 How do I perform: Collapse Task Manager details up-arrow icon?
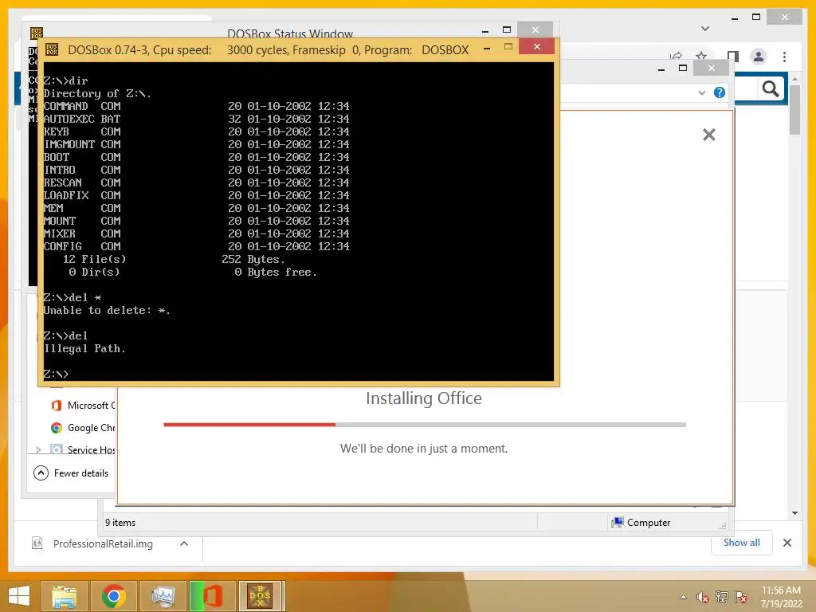coord(41,473)
